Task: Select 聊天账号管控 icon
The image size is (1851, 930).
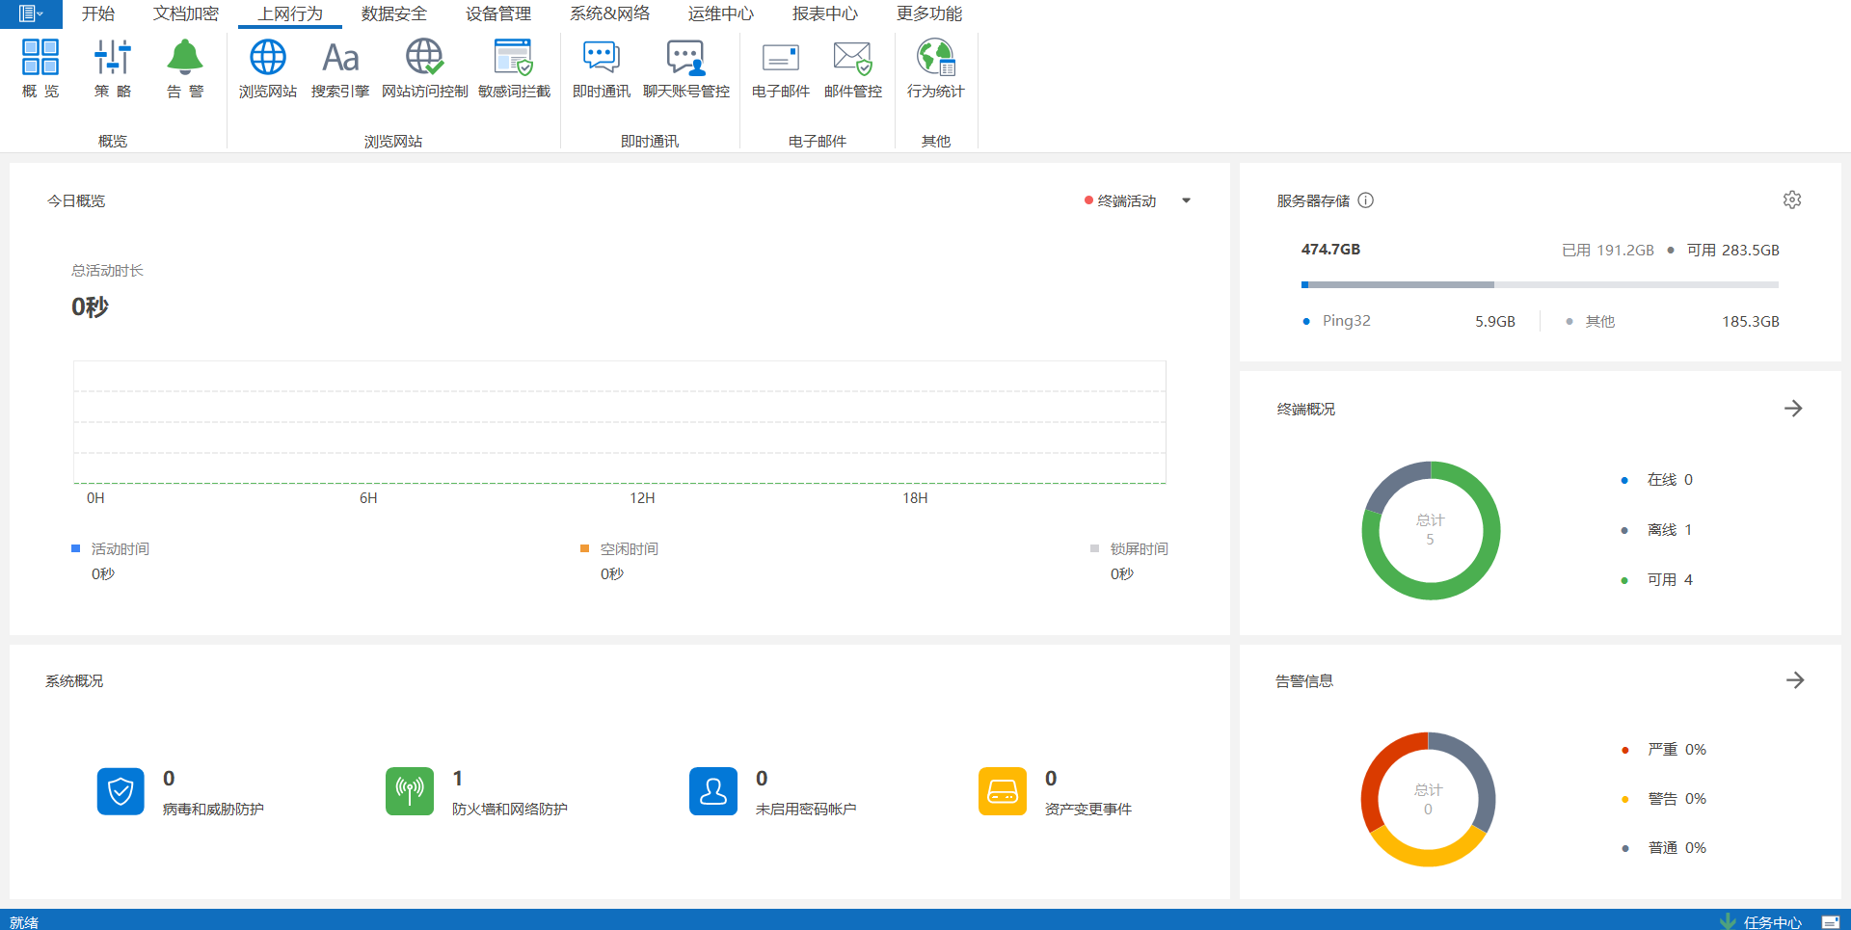Action: [685, 59]
